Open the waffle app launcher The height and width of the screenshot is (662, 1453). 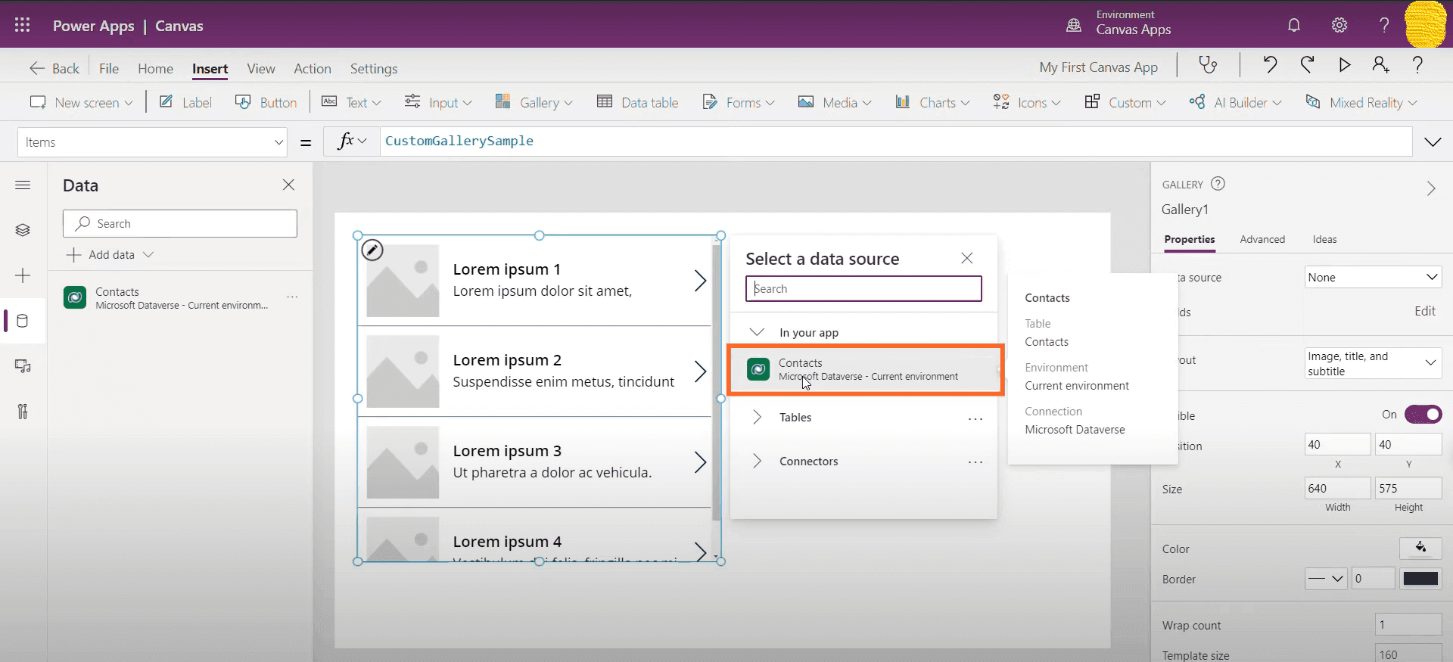tap(23, 26)
